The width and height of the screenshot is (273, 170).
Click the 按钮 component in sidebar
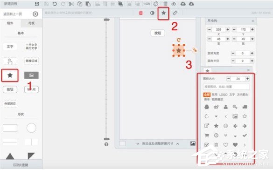click(x=10, y=89)
